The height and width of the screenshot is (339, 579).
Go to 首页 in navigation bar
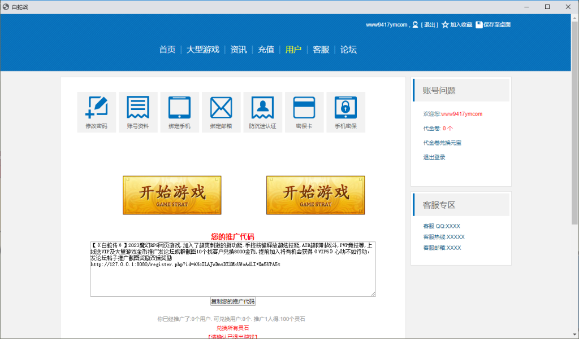(x=167, y=50)
